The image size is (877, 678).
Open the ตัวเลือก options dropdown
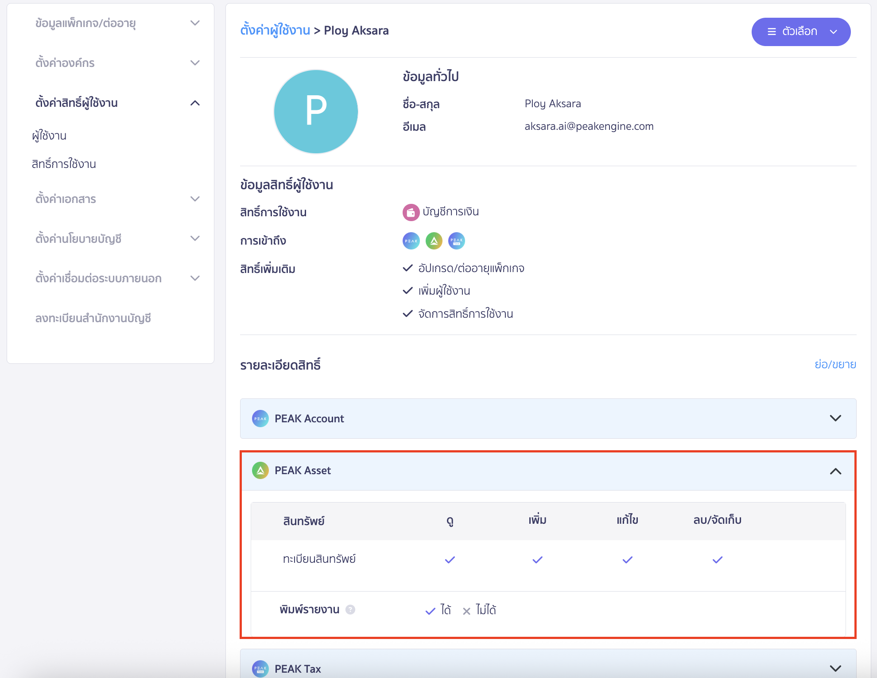point(801,32)
